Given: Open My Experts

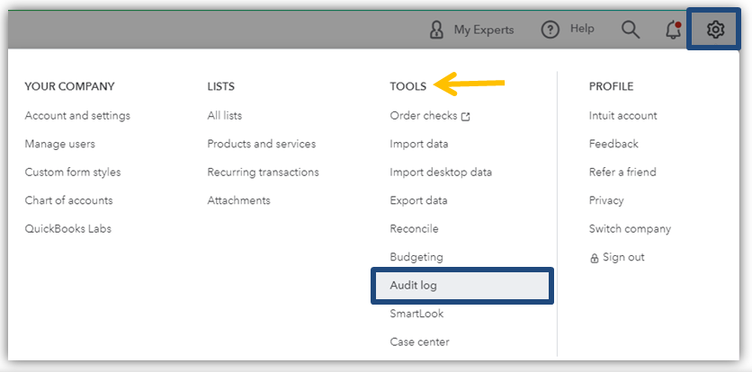Looking at the screenshot, I should [483, 30].
